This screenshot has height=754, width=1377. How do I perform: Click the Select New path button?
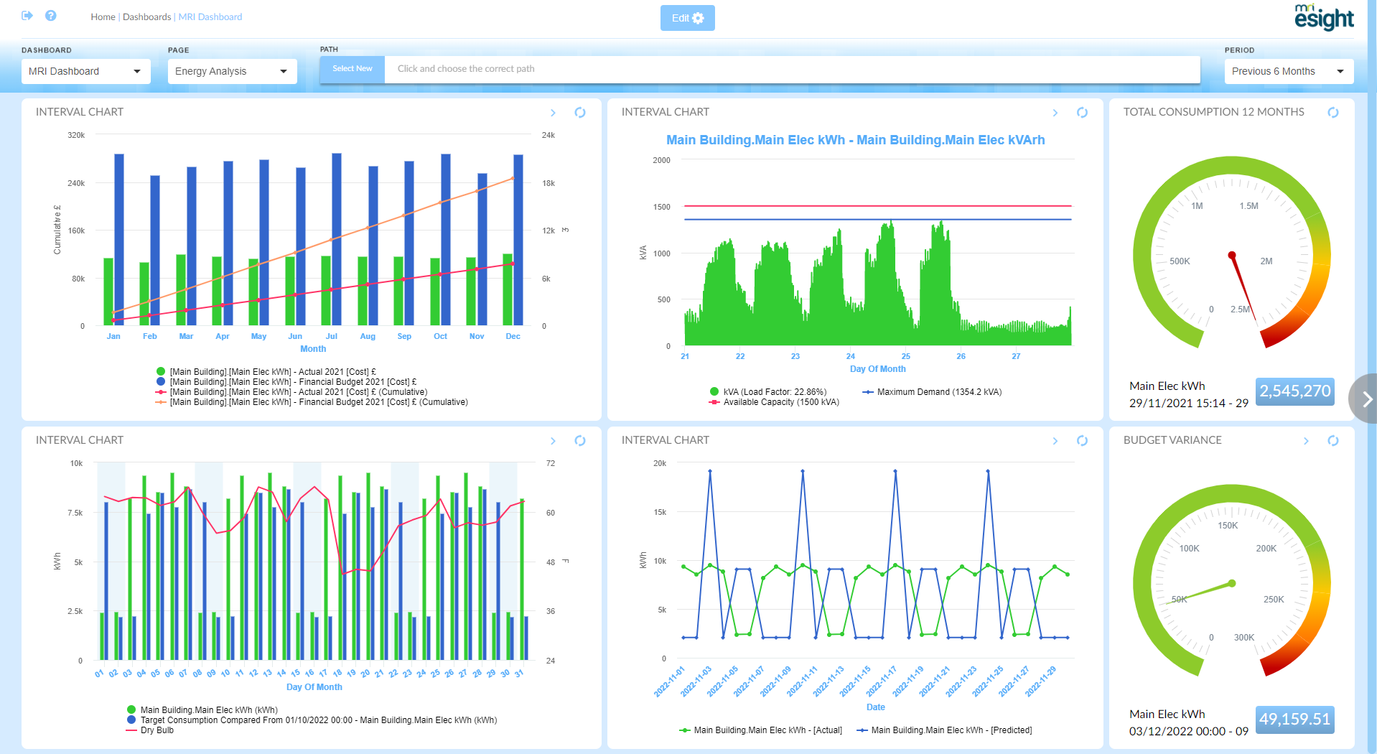pyautogui.click(x=351, y=68)
